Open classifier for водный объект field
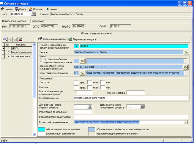This screenshot has width=194, height=144. [x=186, y=67]
